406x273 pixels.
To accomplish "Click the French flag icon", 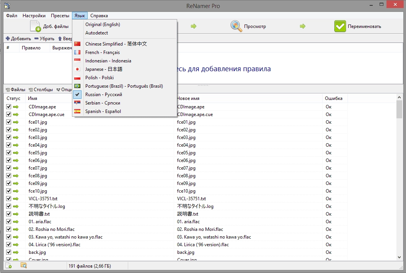I will coord(77,52).
